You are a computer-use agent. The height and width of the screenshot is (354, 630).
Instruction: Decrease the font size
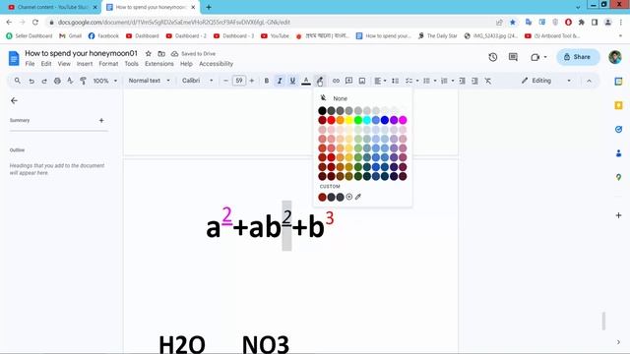pyautogui.click(x=225, y=81)
